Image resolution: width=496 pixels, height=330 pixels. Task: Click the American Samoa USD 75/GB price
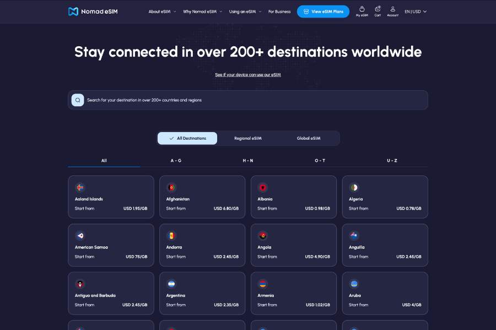[x=137, y=257]
